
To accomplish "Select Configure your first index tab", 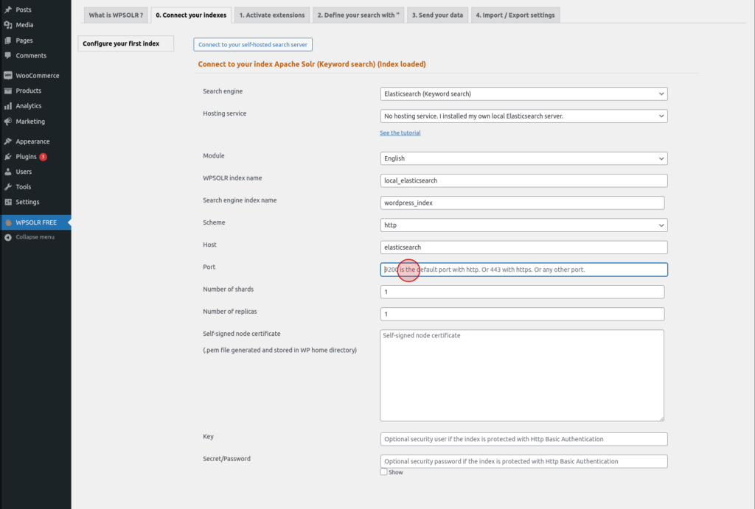I will [x=125, y=43].
